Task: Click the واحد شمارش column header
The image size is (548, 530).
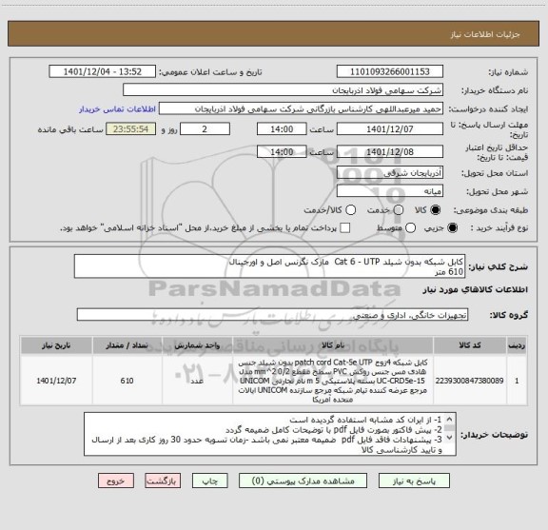Action: tap(198, 345)
